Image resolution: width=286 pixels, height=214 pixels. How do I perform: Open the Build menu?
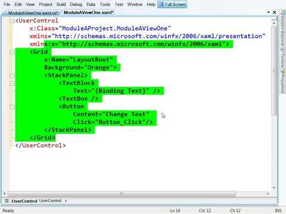coord(61,4)
